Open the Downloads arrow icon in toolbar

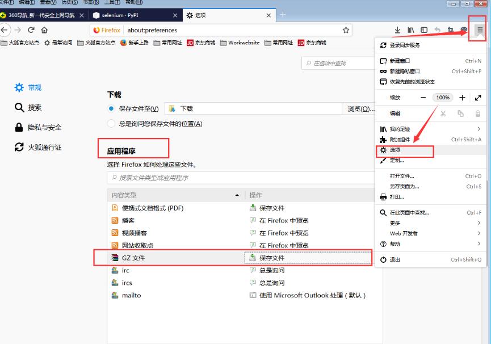tap(397, 28)
